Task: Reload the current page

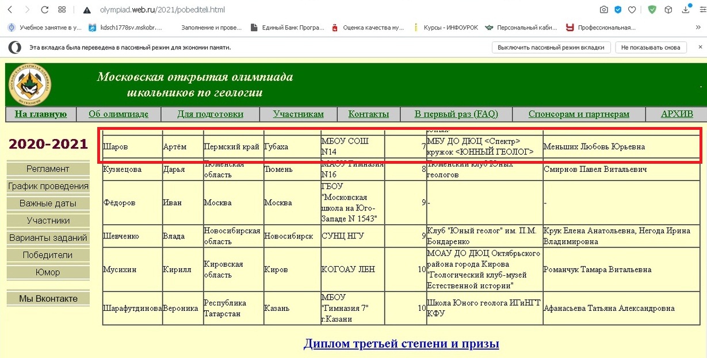Action: [45, 10]
